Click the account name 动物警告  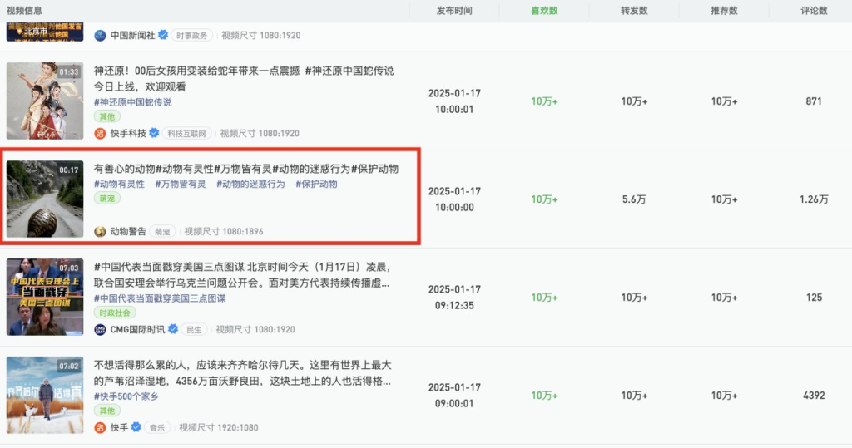click(128, 231)
